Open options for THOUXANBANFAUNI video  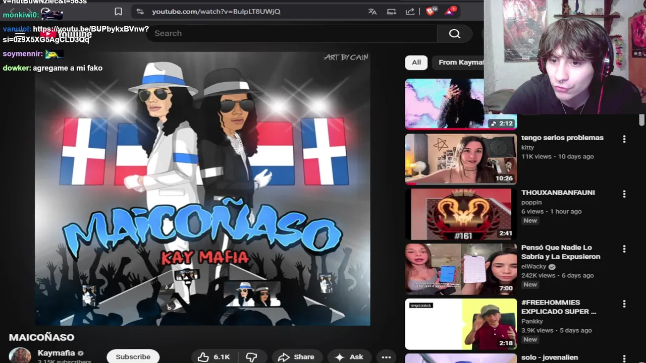(624, 194)
